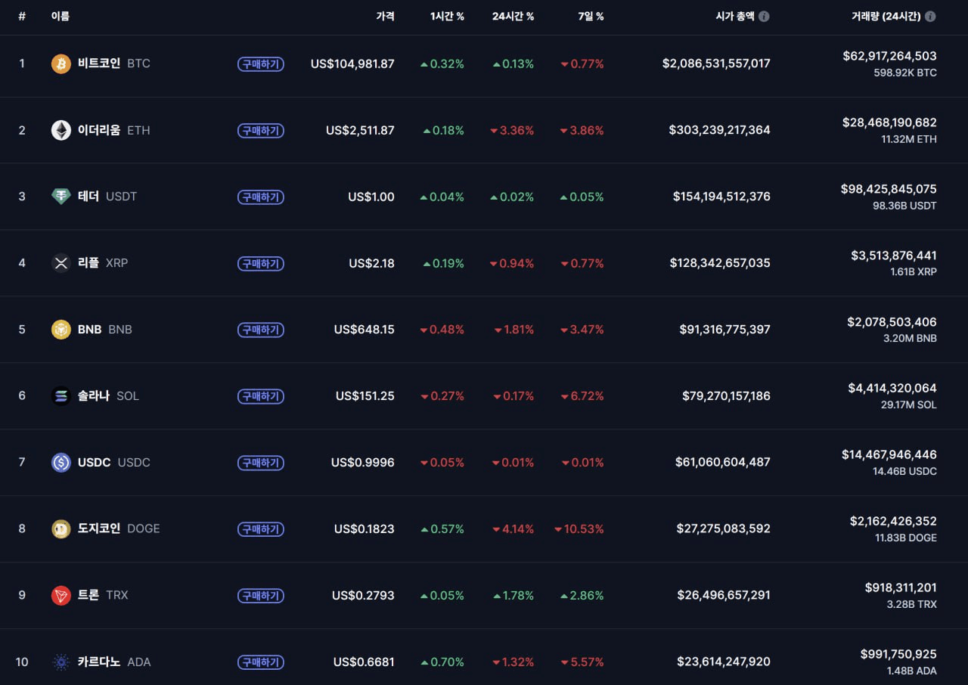This screenshot has width=968, height=685.
Task: Open the 도지코인 DOGE name link
Action: pos(119,528)
